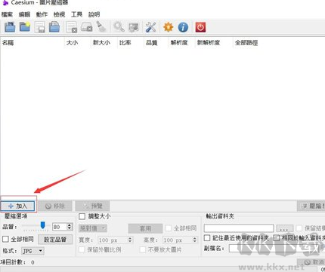The height and width of the screenshot is (272, 325).
Task: Click the 品質 quality slider handle
Action: 43,225
